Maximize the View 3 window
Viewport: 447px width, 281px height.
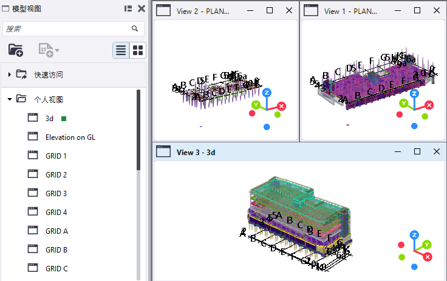point(417,151)
